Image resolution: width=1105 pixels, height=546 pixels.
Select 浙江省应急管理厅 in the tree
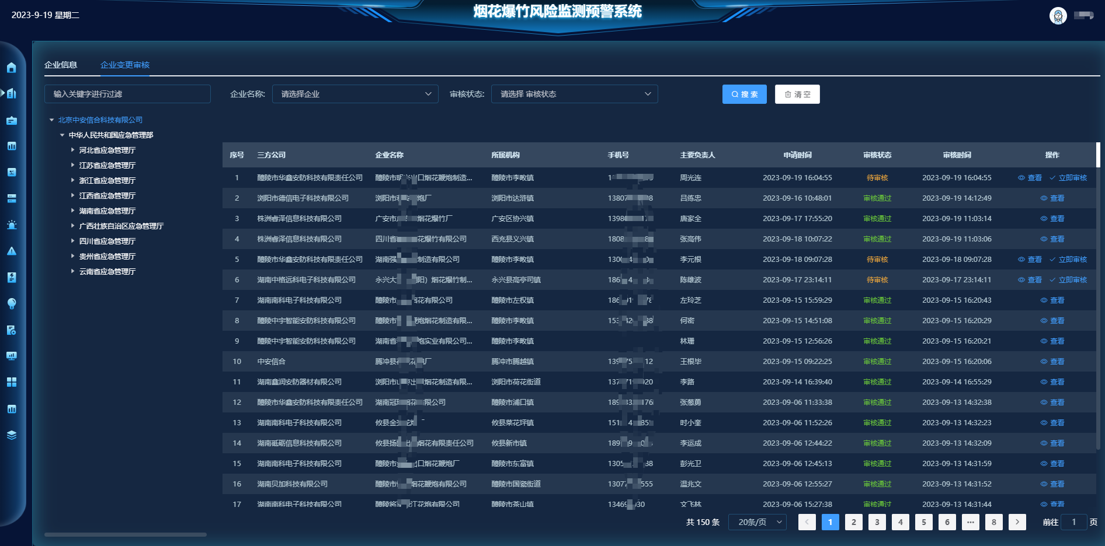pyautogui.click(x=107, y=181)
